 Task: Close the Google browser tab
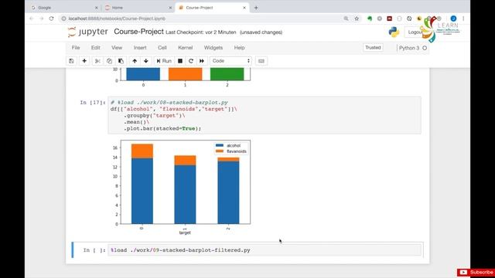coord(96,8)
